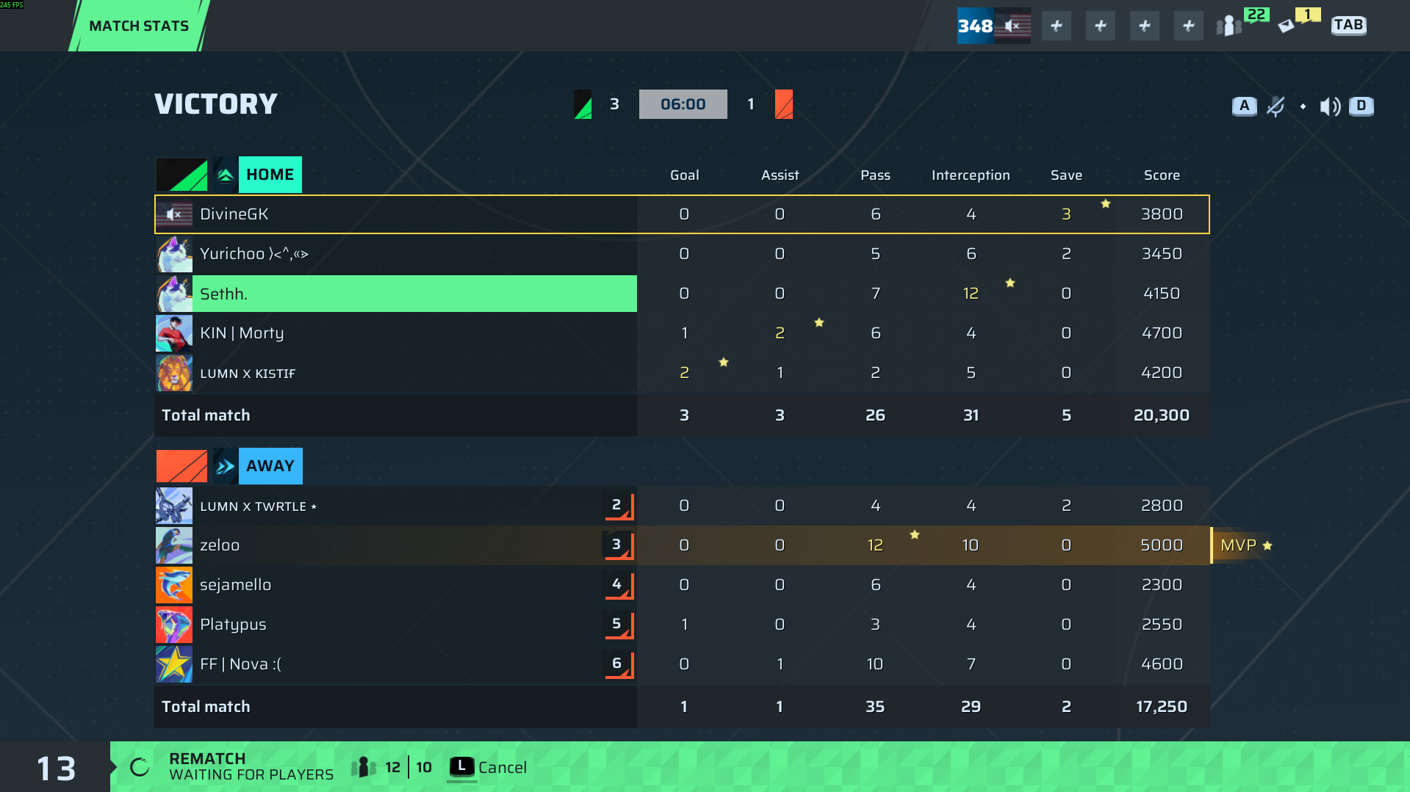Toggle the muted microphone icon
This screenshot has width=1410, height=792.
tap(1276, 106)
